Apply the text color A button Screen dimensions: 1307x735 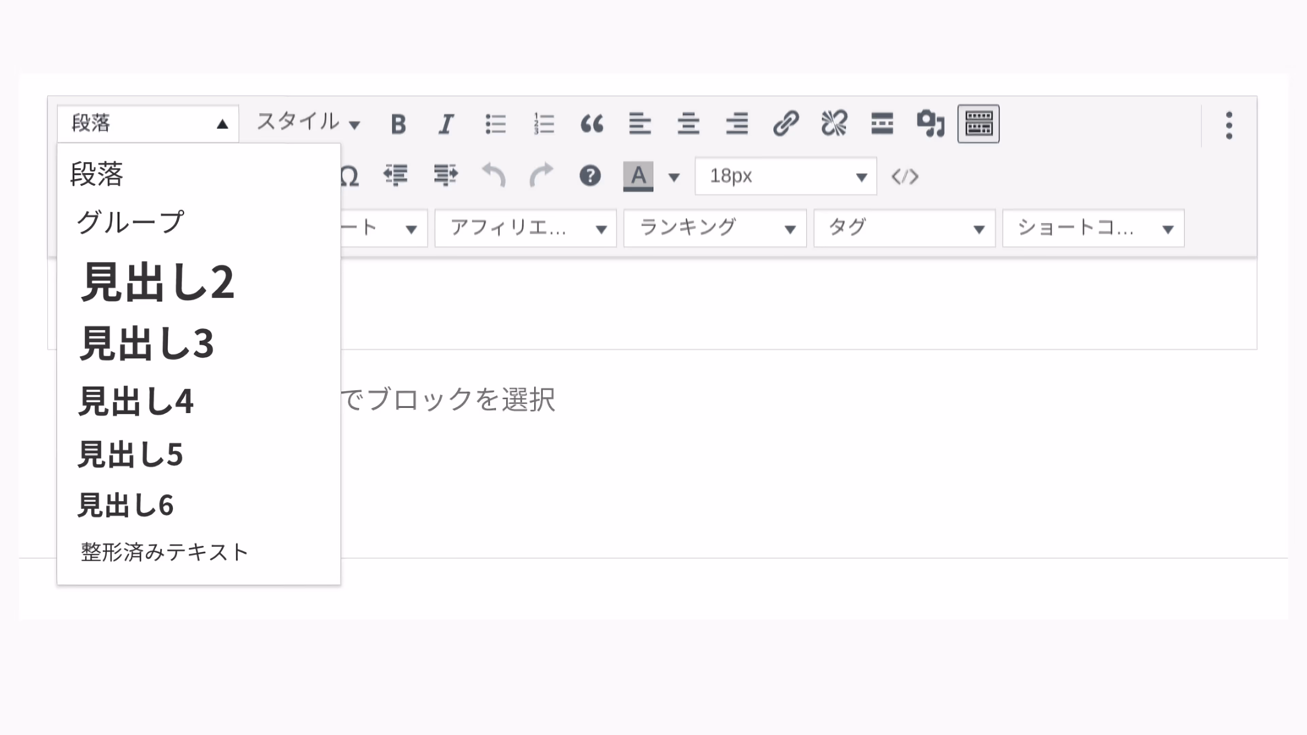click(638, 176)
